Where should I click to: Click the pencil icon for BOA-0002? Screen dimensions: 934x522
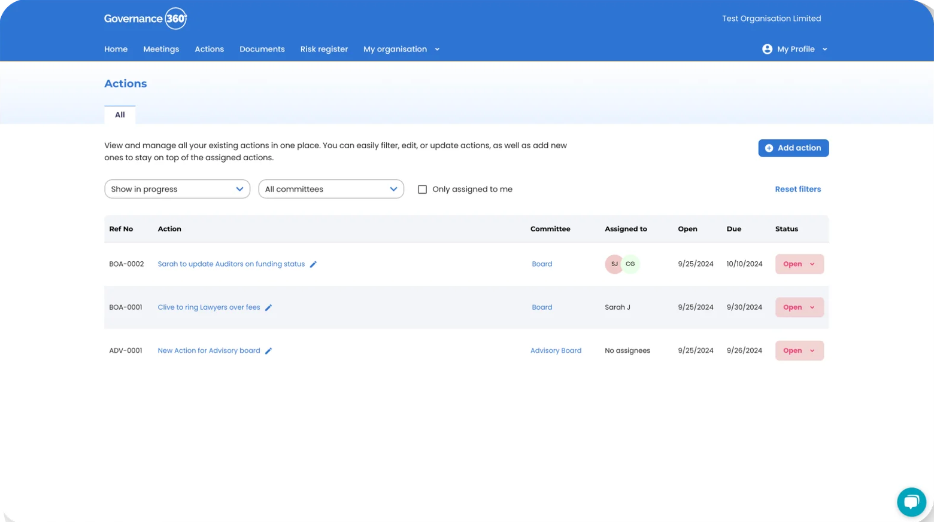click(313, 264)
